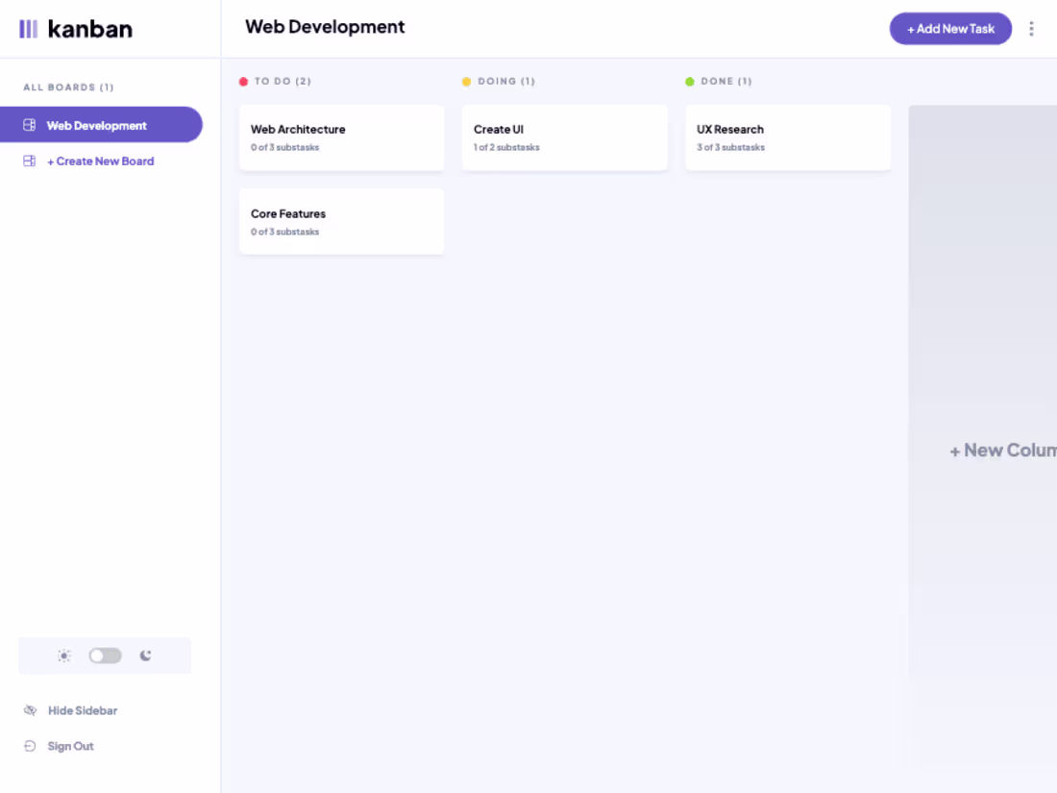Add a new column to the board
Screen dimensions: 1057x793
pos(999,450)
